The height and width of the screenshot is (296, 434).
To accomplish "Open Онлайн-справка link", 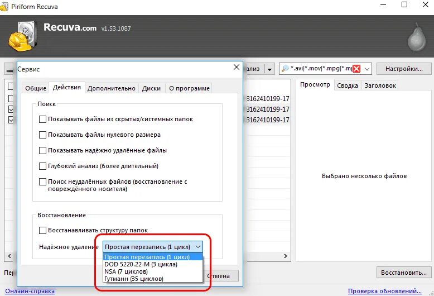I will click(30, 291).
